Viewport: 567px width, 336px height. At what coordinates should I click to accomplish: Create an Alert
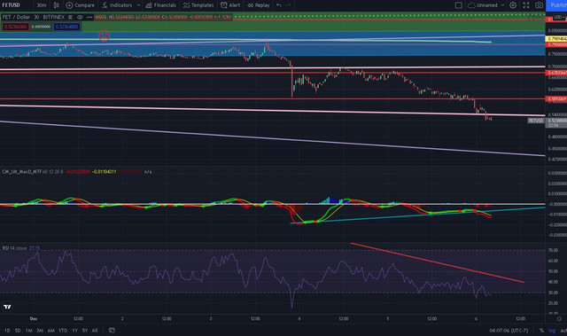tap(230, 5)
